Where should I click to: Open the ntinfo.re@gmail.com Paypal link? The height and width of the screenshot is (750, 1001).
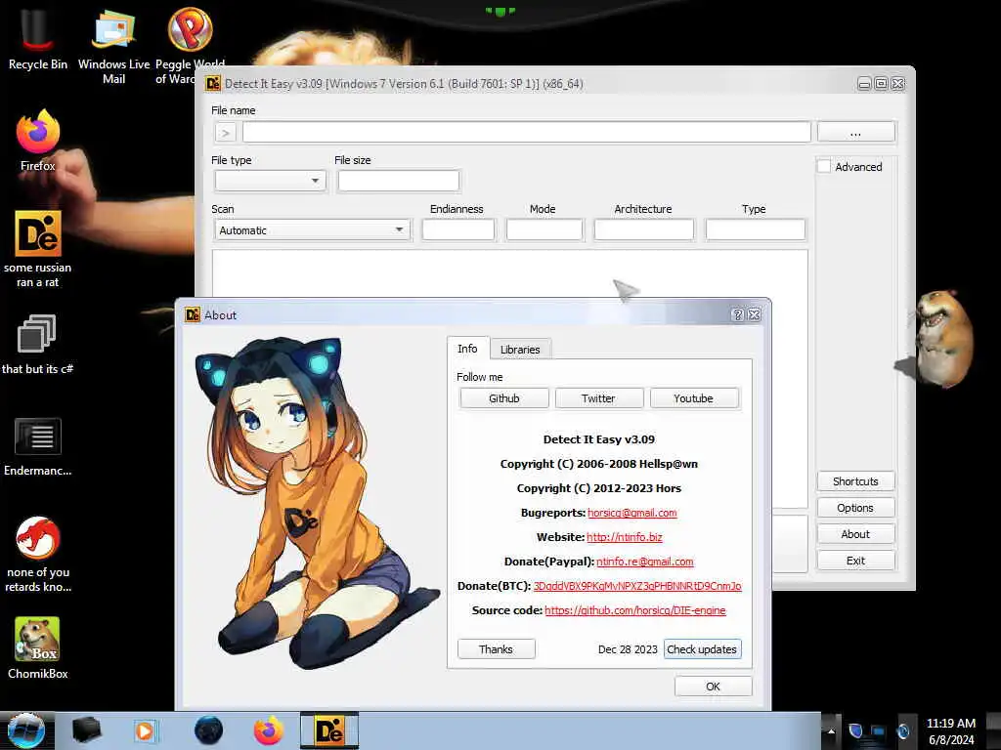tap(645, 562)
